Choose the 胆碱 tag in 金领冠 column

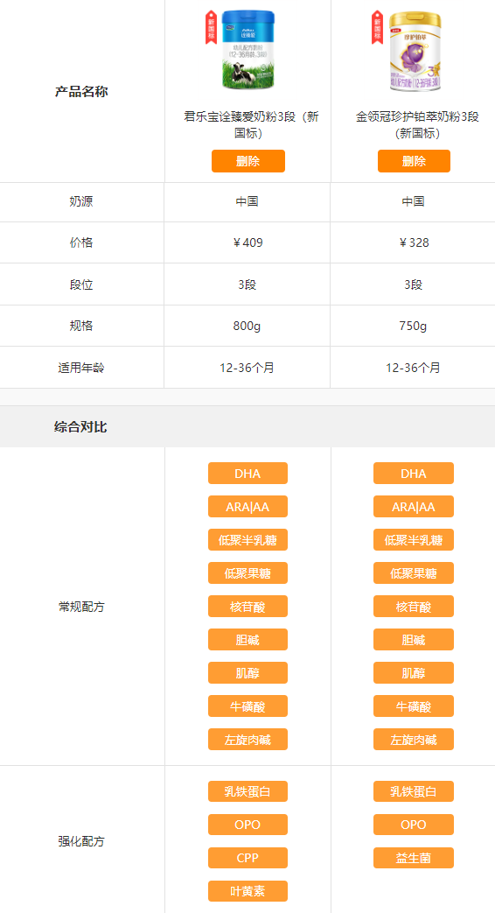(414, 639)
